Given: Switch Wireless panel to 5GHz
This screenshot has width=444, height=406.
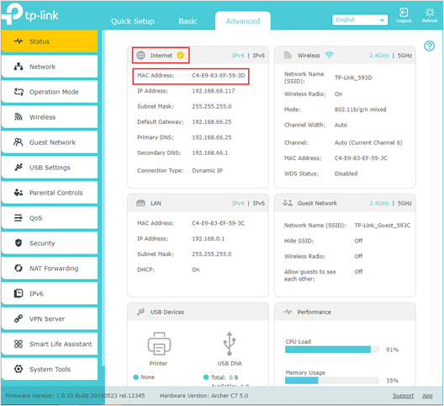Looking at the screenshot, I should pyautogui.click(x=404, y=56).
